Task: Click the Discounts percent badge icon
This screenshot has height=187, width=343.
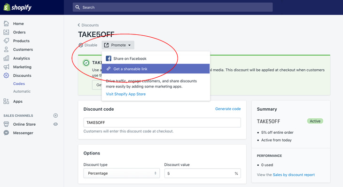Action: (x=7, y=75)
